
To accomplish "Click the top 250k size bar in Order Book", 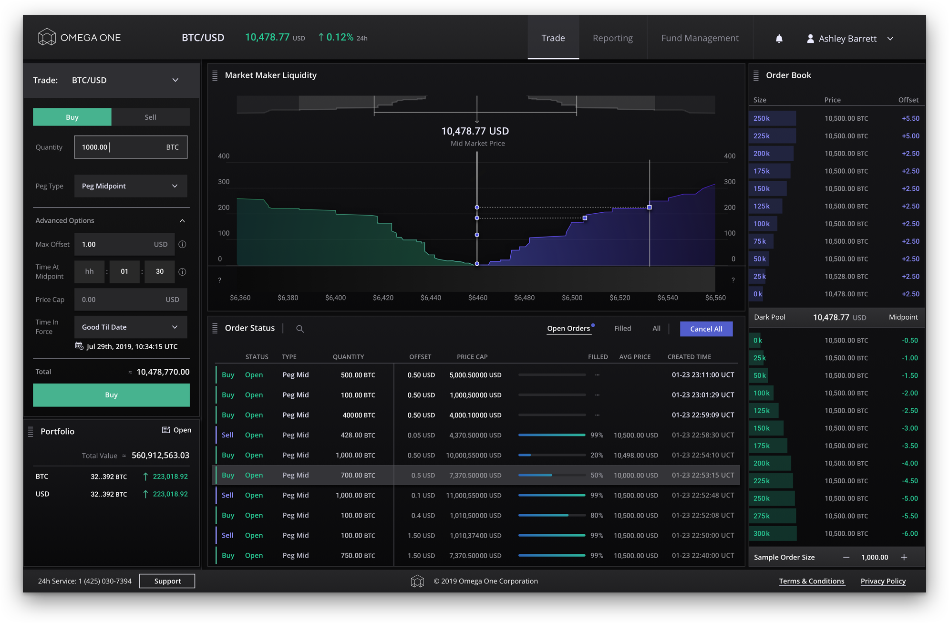I will click(x=773, y=118).
